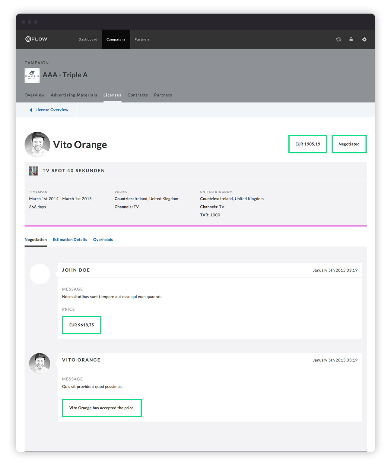Click 'JOHN DOE' message header name
Viewport: 391px width, 470px height.
pos(76,270)
